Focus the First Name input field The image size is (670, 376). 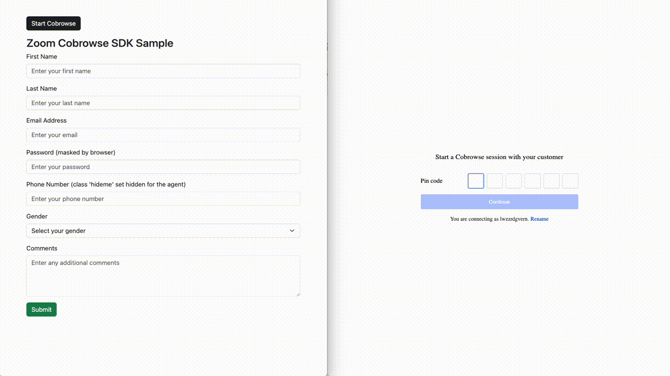[163, 71]
